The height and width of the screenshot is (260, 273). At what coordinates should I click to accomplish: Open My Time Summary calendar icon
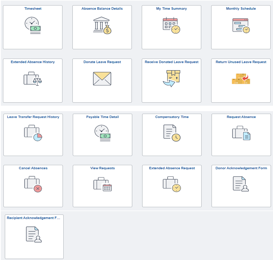point(171,26)
